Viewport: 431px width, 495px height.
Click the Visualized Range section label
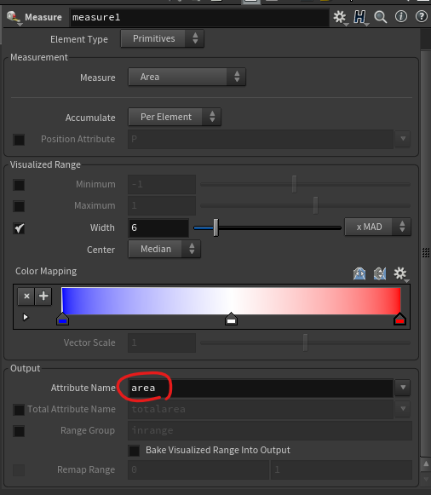(45, 164)
